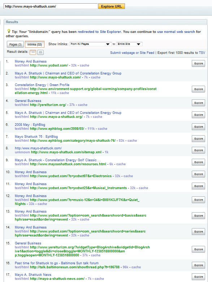Explore result 4 yerelturizm.org
The width and height of the screenshot is (212, 282).
[x=198, y=103]
